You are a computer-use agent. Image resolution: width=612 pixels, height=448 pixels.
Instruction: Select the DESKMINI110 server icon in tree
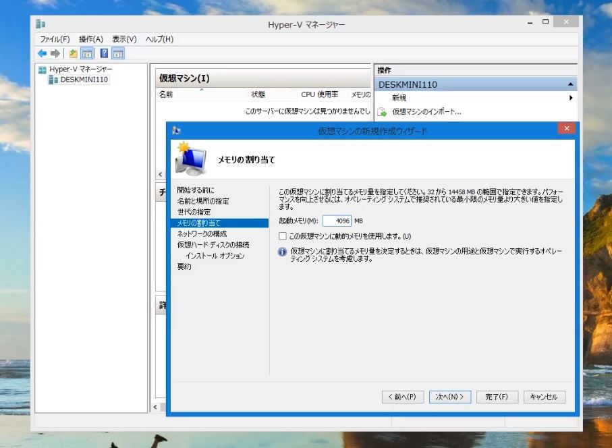tap(53, 80)
